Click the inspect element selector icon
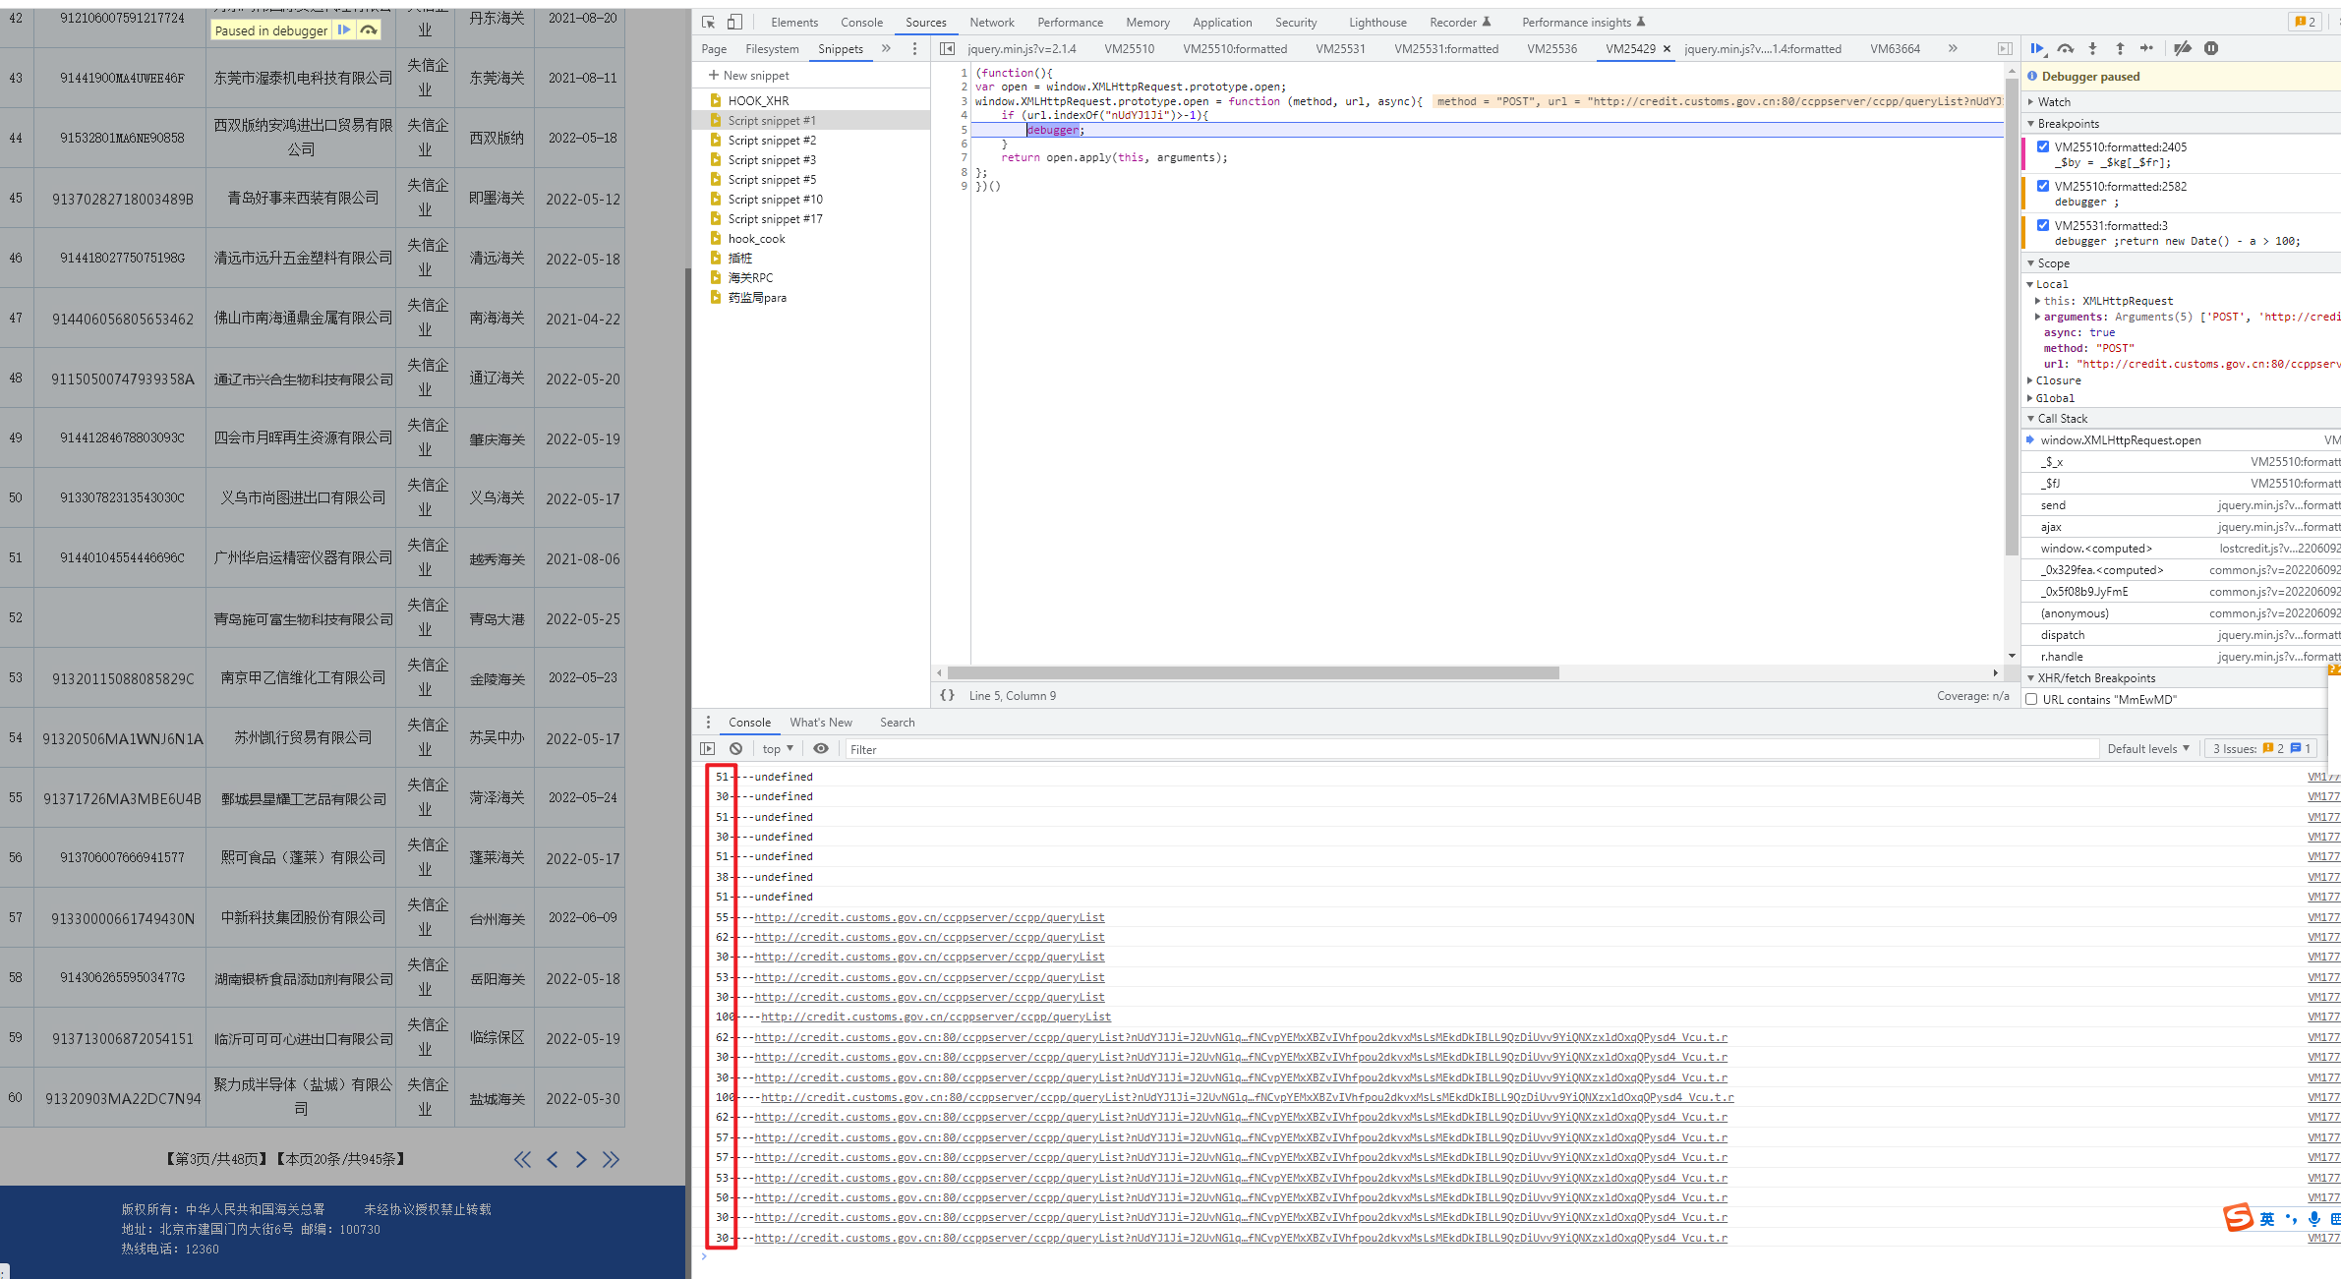The image size is (2341, 1279). pos(708,22)
